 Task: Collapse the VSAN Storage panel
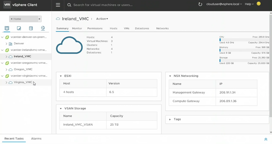(x=61, y=109)
